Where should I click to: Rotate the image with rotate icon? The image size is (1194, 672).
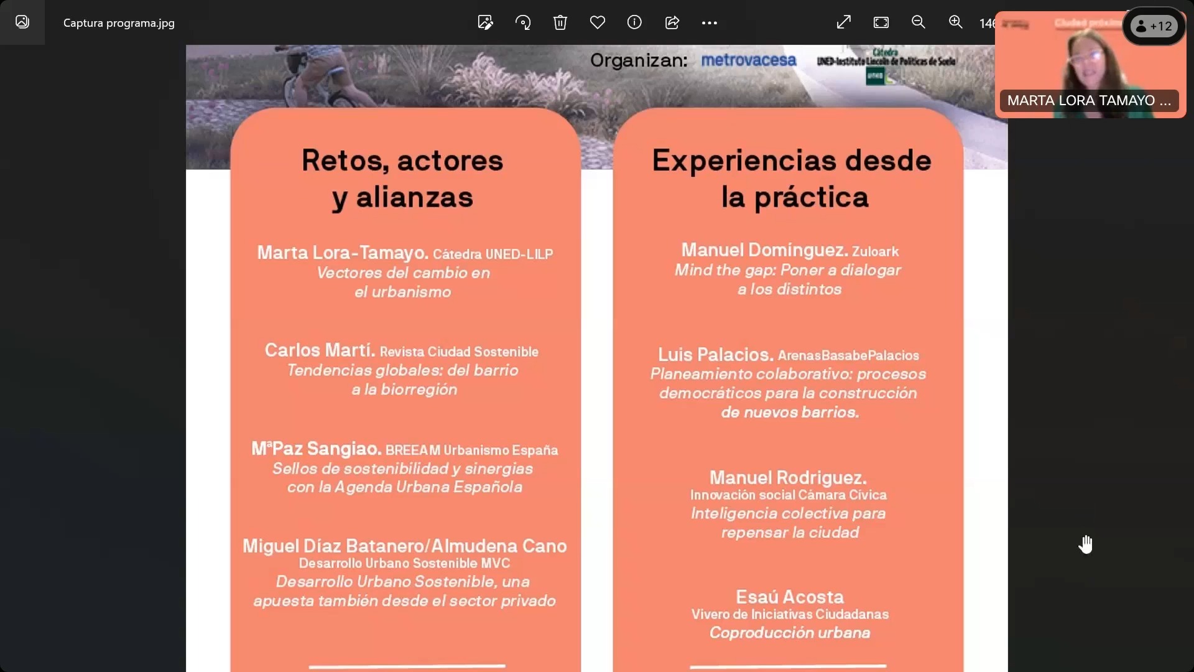click(x=523, y=23)
